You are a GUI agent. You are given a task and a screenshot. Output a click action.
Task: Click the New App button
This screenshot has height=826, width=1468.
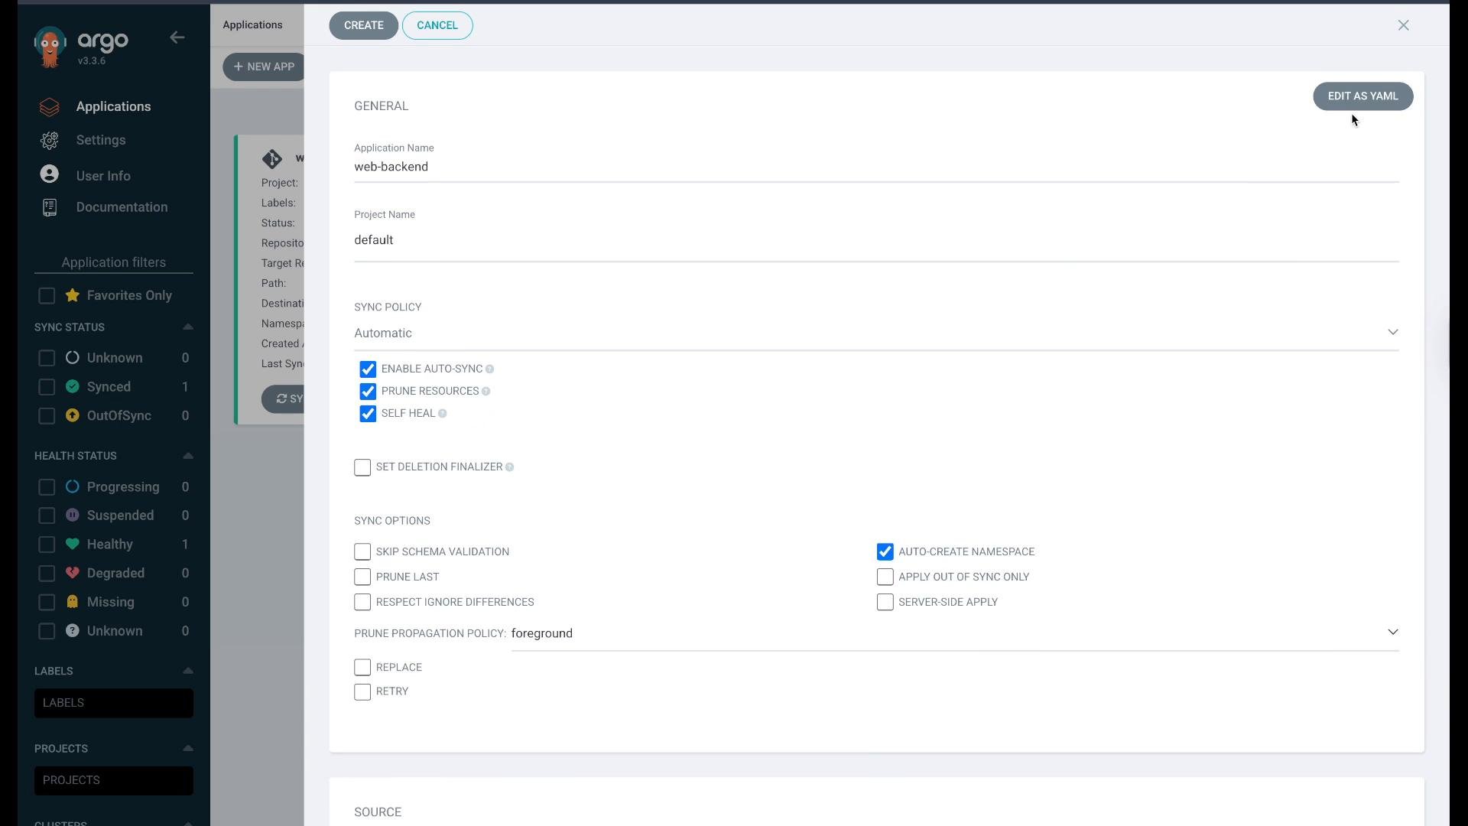pos(265,67)
